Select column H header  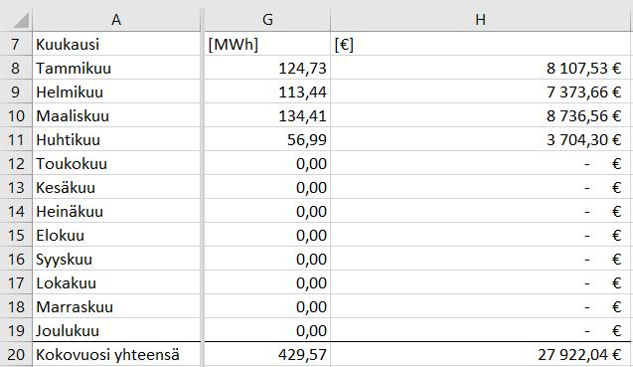(x=480, y=20)
